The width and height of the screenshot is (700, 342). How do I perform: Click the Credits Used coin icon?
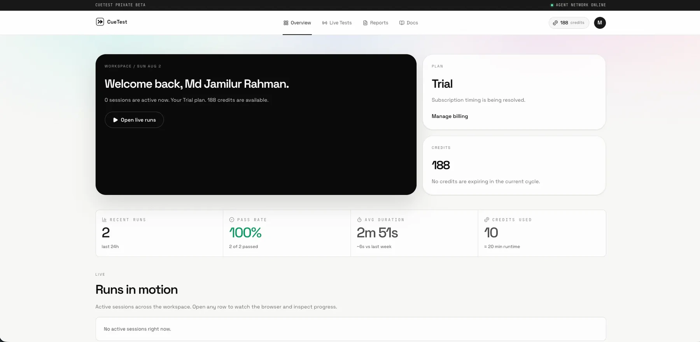[486, 220]
